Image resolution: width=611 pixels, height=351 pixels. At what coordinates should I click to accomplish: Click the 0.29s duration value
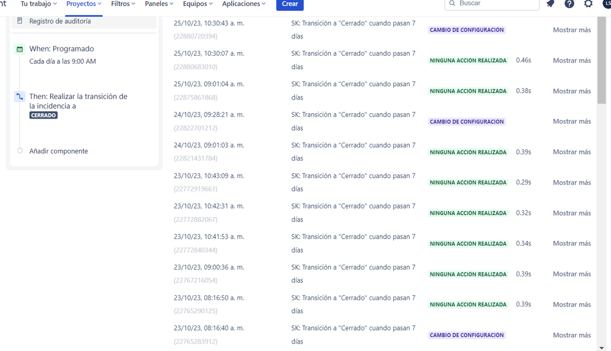524,182
